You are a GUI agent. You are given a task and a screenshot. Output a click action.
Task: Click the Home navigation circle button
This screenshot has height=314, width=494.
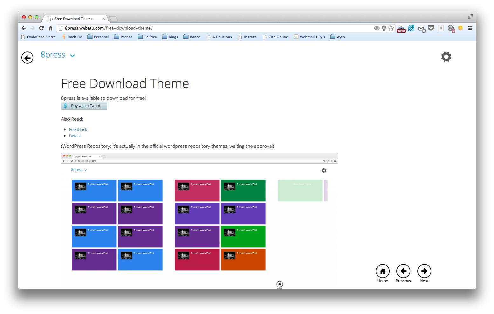pos(383,271)
